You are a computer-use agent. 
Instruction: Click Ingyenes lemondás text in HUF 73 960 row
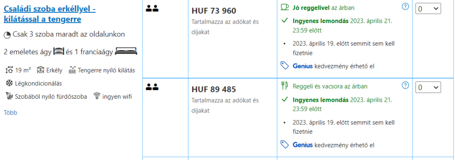coord(321,21)
